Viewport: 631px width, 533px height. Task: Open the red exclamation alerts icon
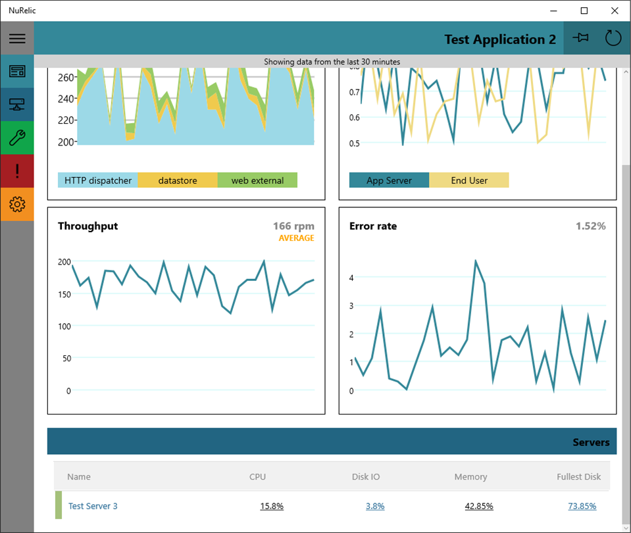point(17,171)
